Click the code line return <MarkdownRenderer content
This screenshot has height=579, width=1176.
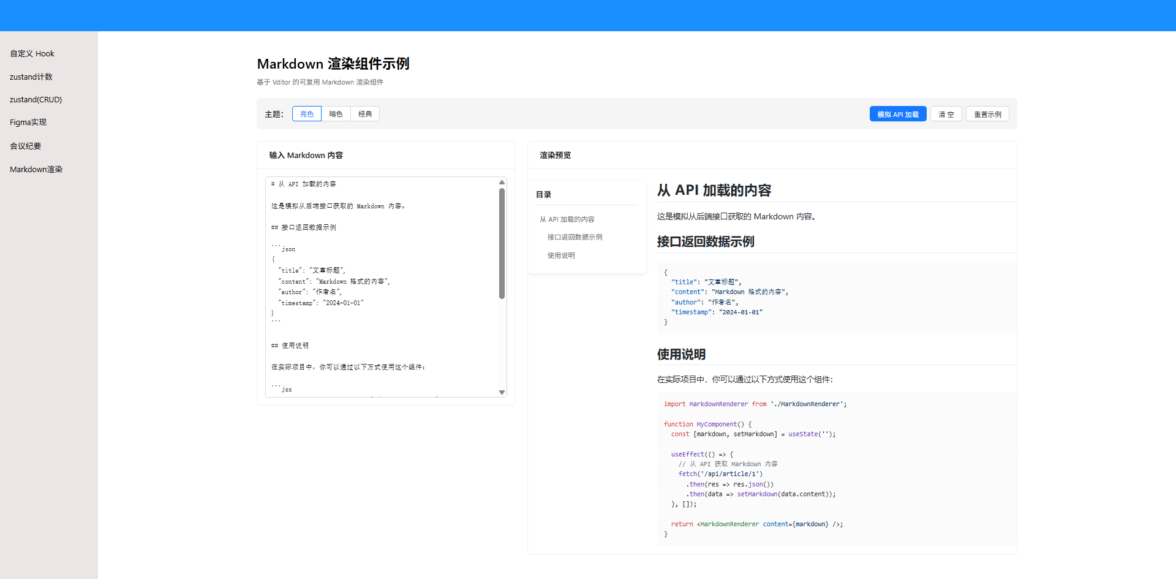tap(757, 524)
